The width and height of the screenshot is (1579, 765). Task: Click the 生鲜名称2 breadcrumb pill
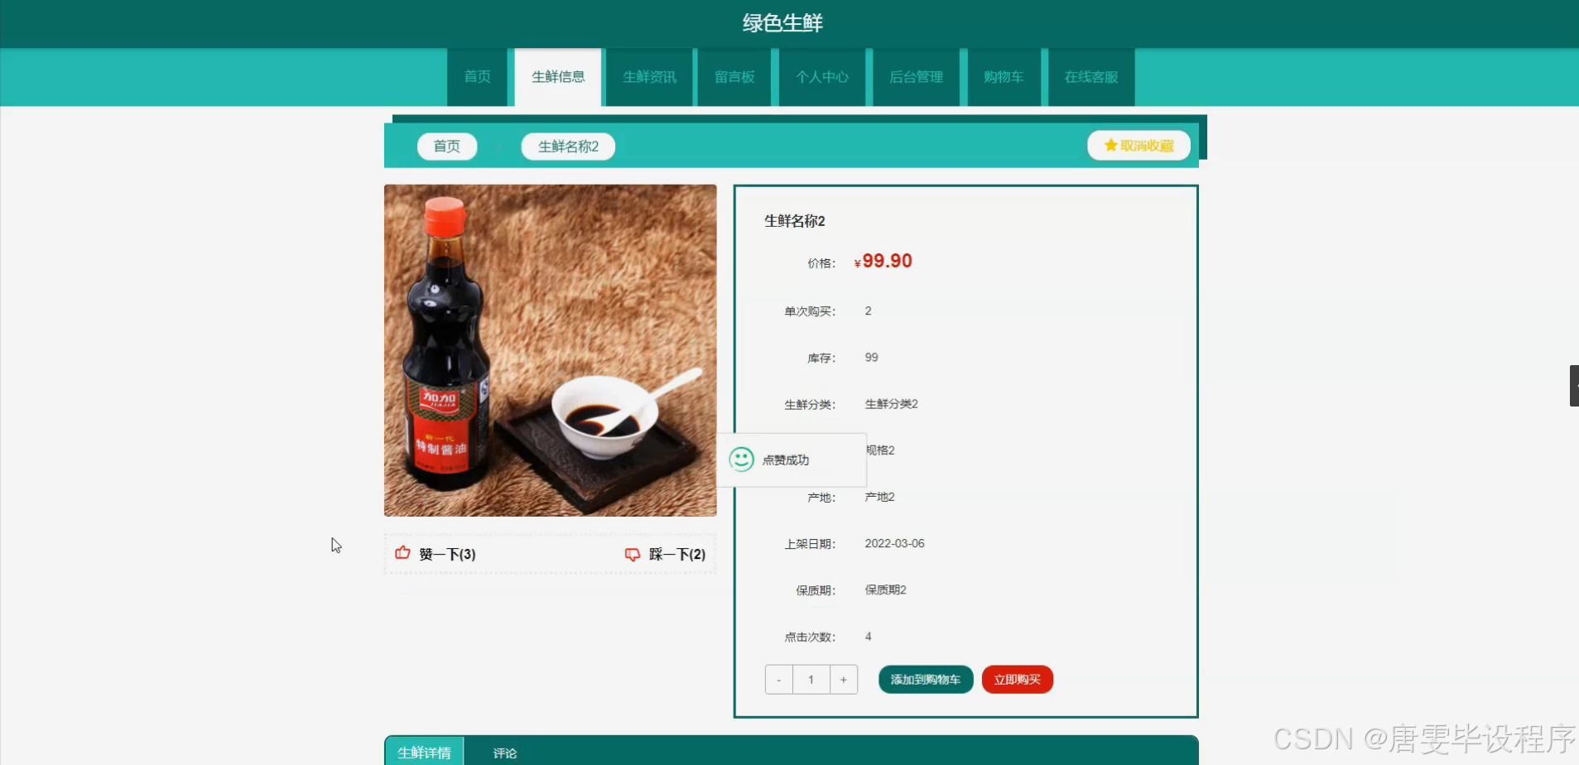pos(568,147)
